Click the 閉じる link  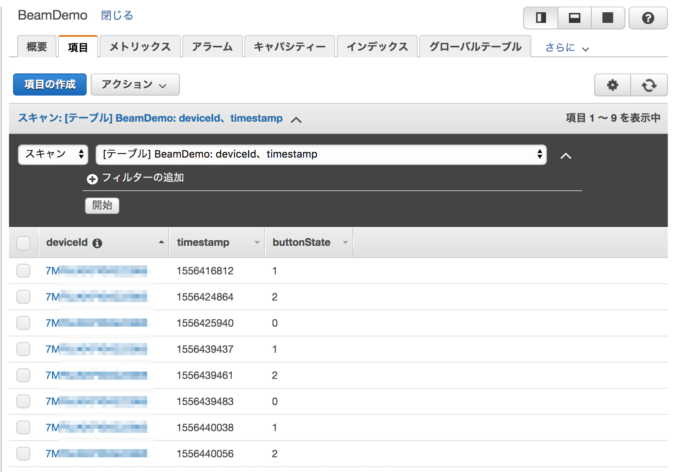point(117,16)
